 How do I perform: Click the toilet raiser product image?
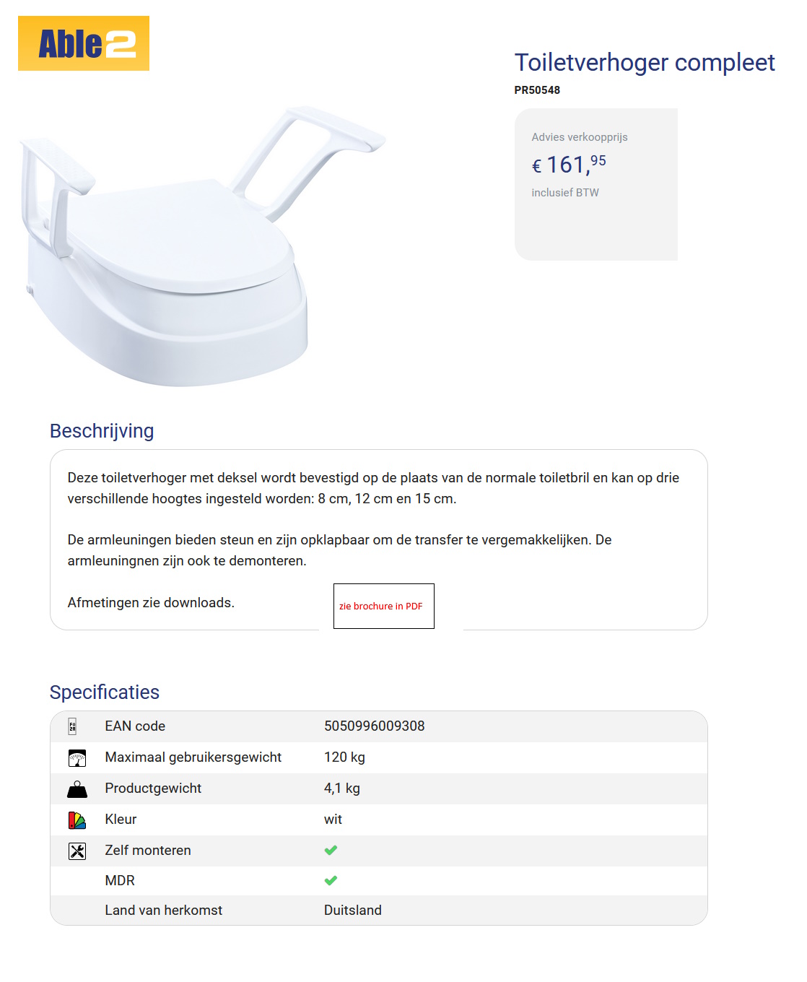coord(180,253)
